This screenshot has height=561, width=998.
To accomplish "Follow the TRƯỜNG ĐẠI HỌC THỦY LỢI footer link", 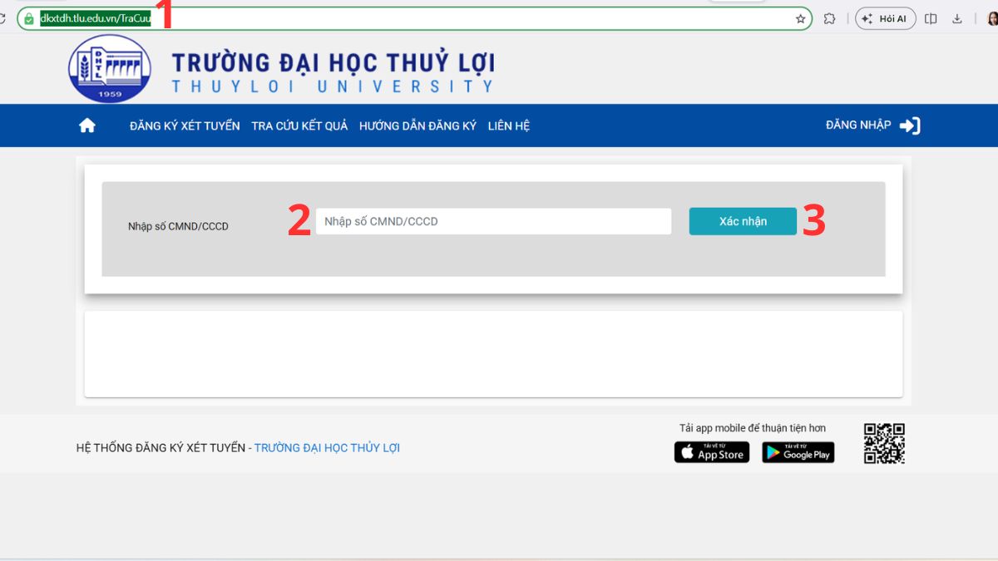I will pos(327,448).
